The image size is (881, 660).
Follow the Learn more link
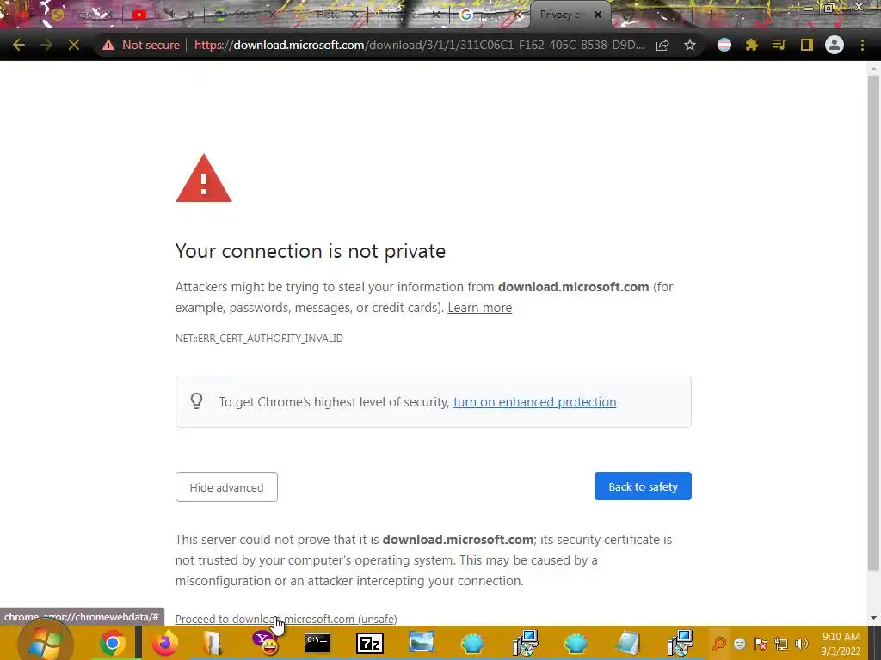coord(479,308)
